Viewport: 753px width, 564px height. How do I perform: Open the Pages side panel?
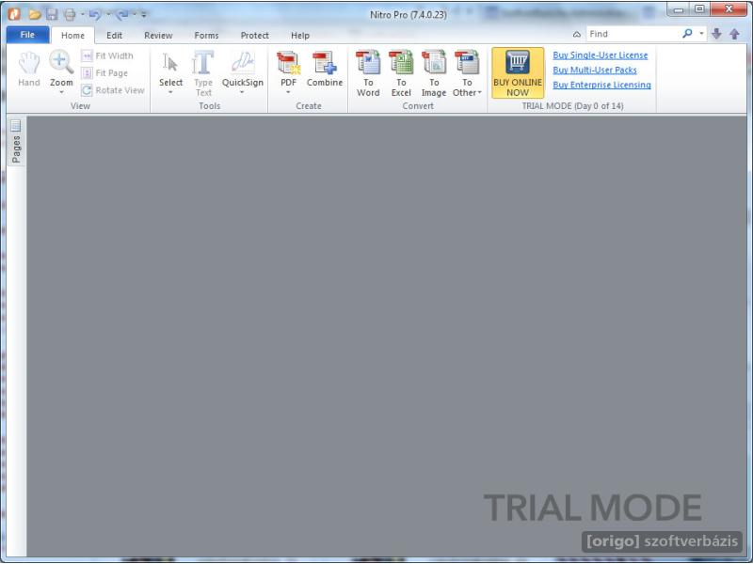point(16,142)
